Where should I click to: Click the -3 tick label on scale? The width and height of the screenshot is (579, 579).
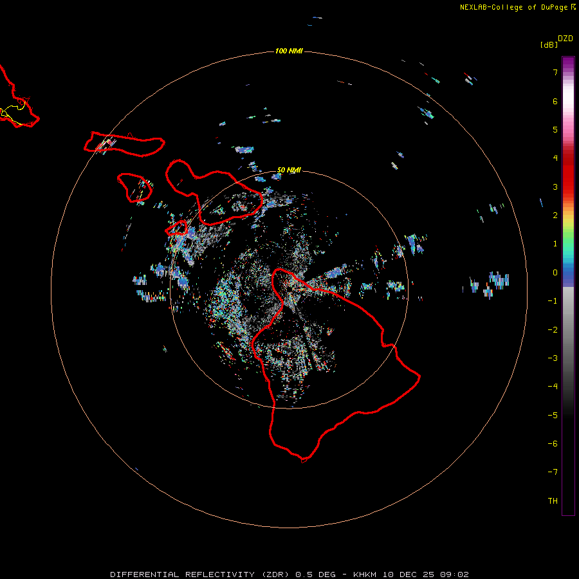click(553, 358)
